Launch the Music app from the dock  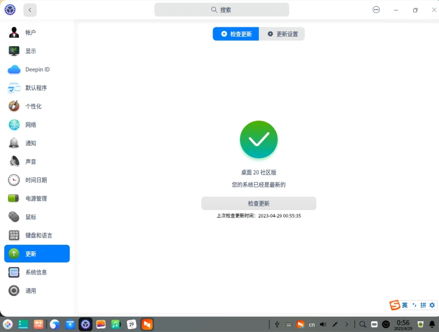click(x=116, y=324)
